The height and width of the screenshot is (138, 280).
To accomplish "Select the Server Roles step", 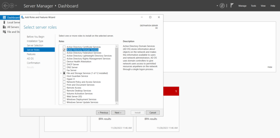I will [39, 50].
